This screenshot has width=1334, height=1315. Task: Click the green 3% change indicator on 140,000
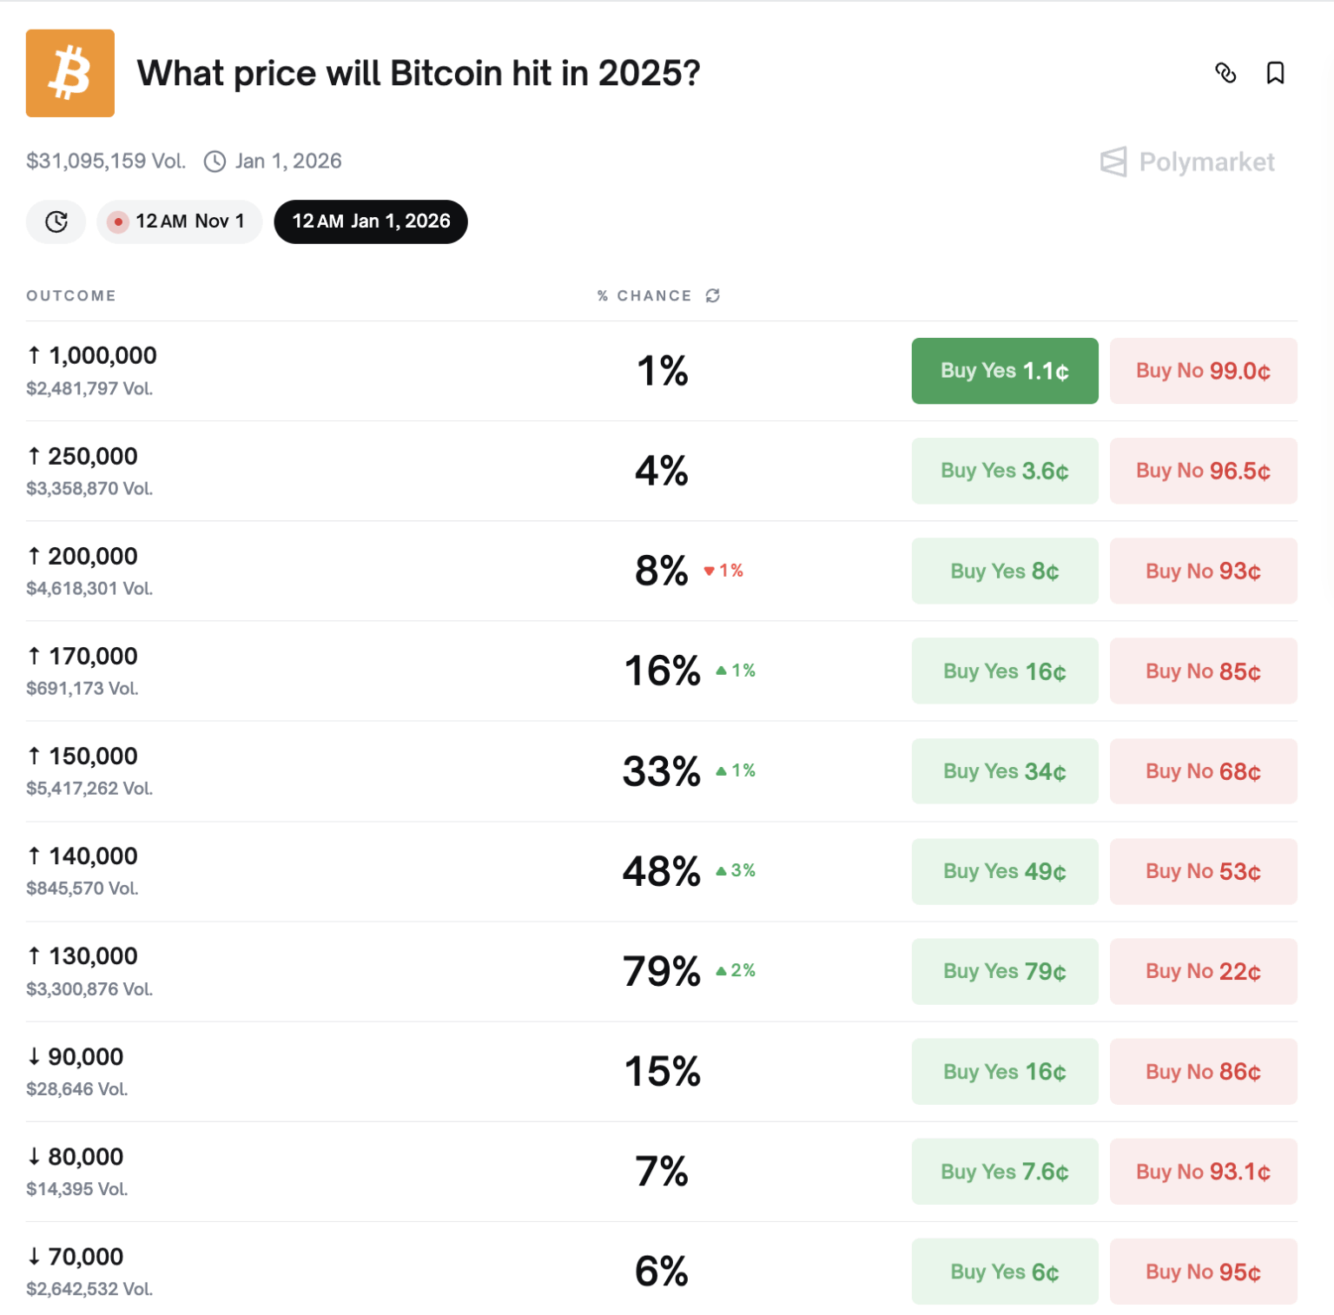(x=735, y=871)
